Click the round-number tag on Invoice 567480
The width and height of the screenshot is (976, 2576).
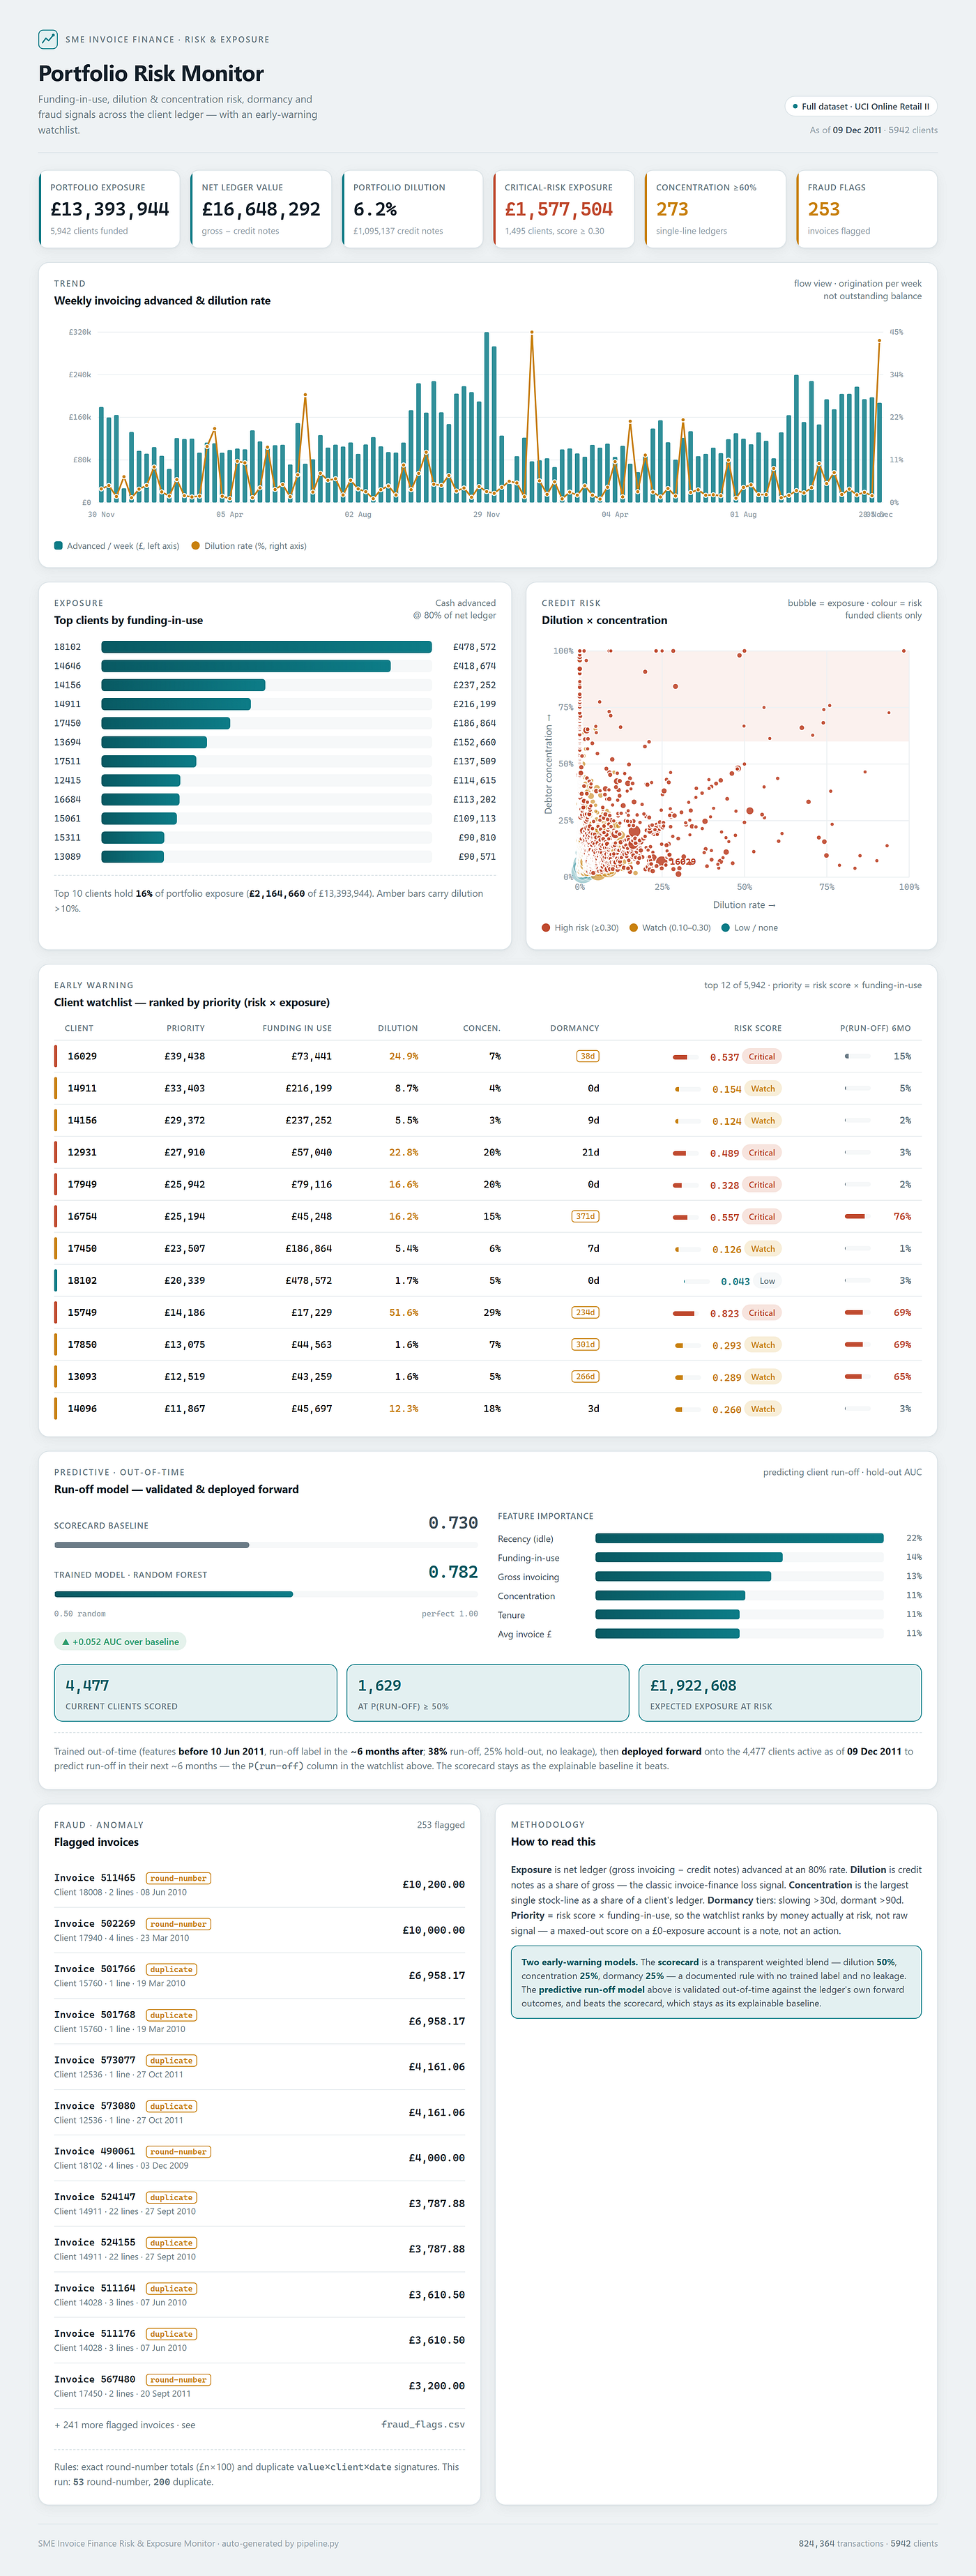pyautogui.click(x=178, y=2380)
